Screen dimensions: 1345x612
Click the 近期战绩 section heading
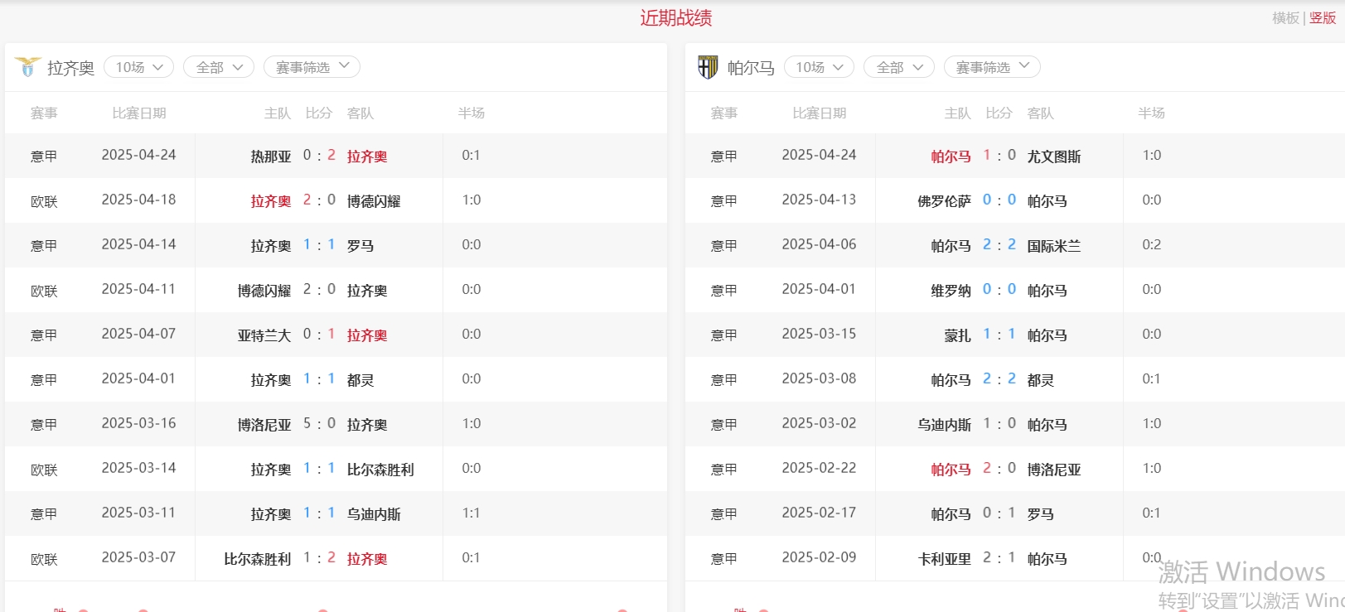click(x=675, y=18)
